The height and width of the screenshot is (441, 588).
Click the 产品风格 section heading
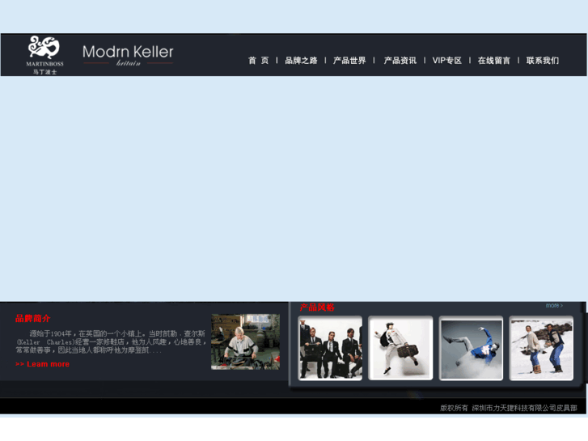317,307
